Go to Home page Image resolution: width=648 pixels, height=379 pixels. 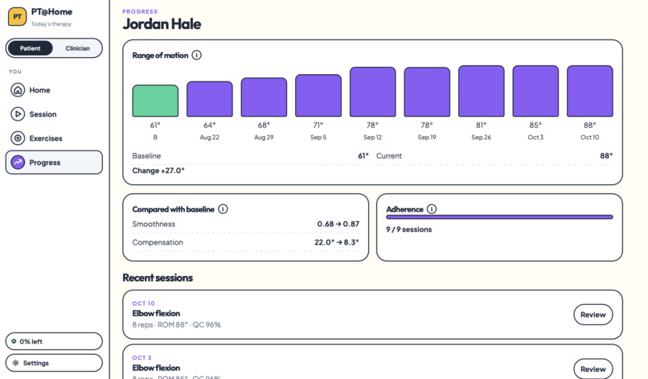tap(54, 90)
